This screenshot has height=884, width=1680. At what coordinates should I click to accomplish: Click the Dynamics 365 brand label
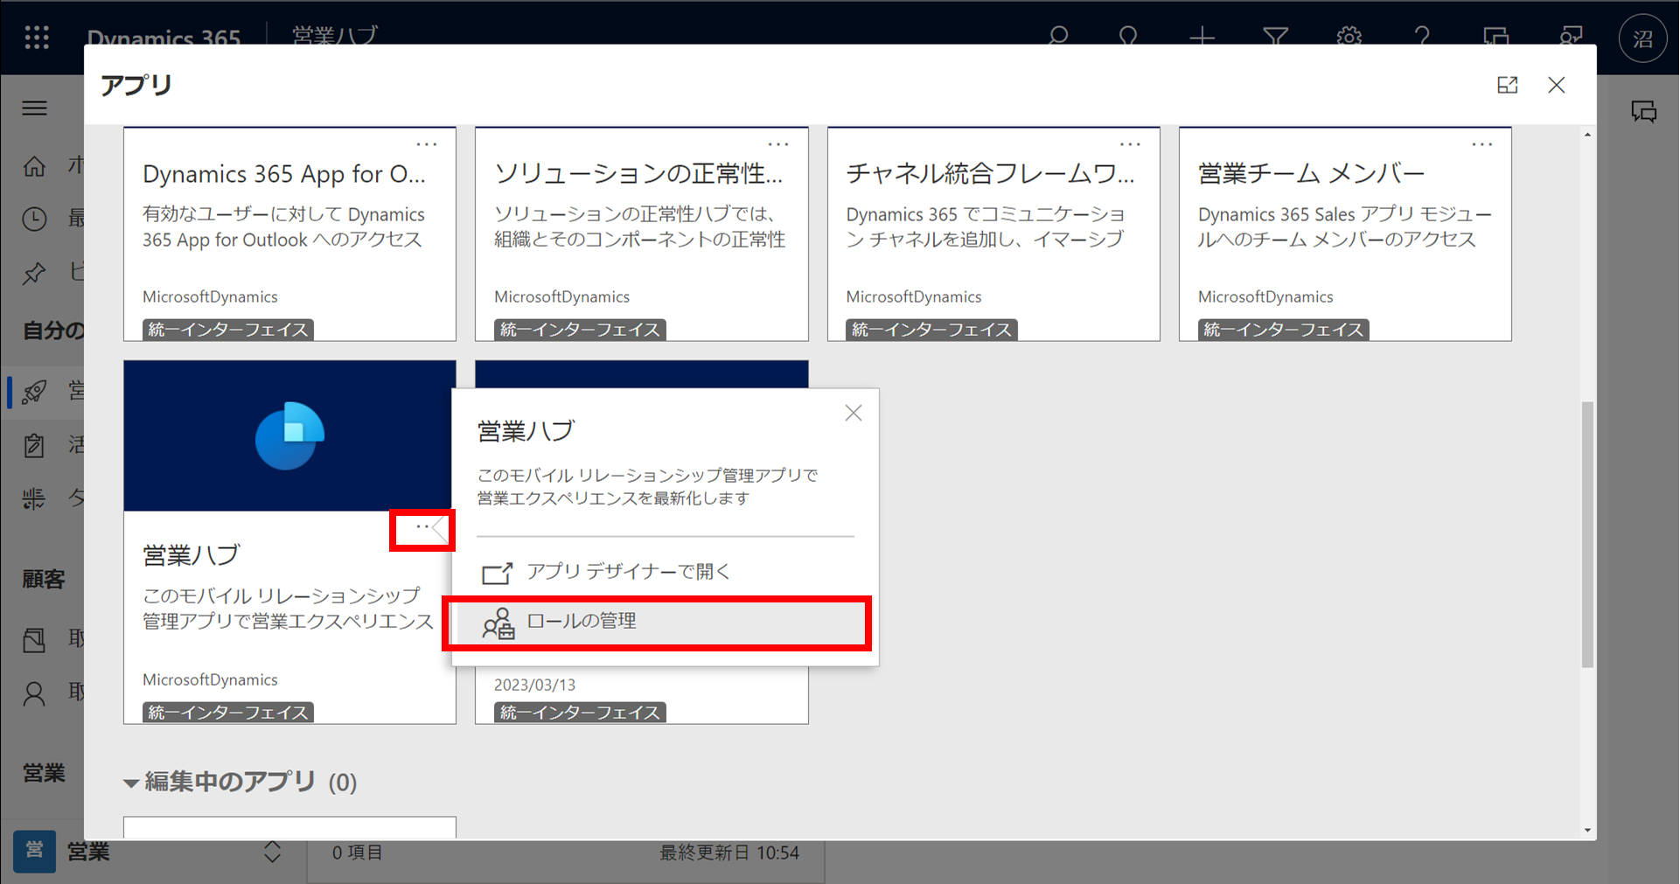tap(164, 38)
